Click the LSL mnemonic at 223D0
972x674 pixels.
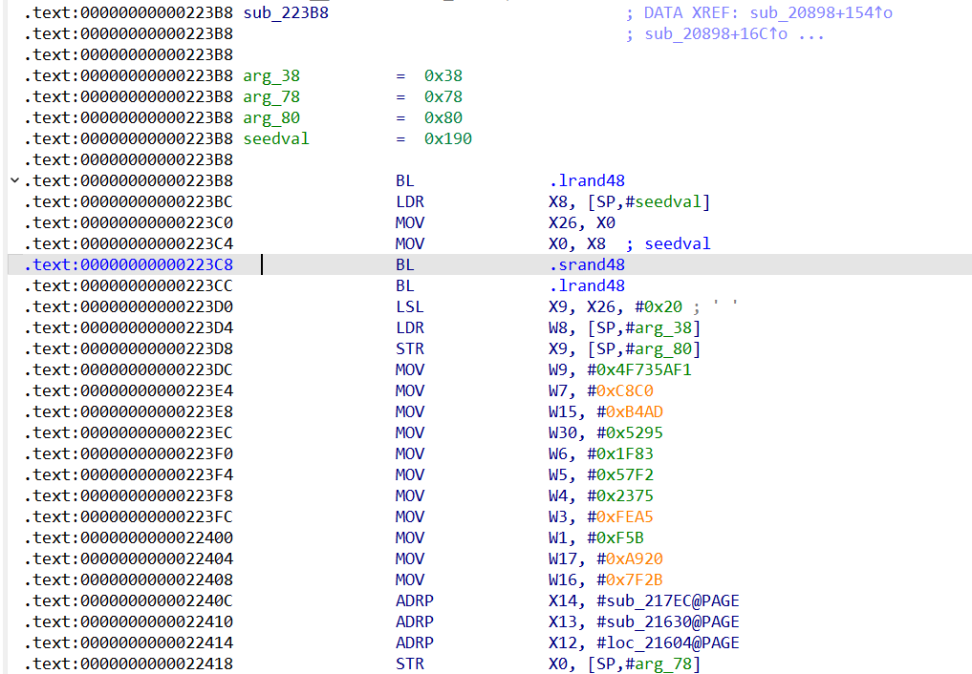point(409,306)
